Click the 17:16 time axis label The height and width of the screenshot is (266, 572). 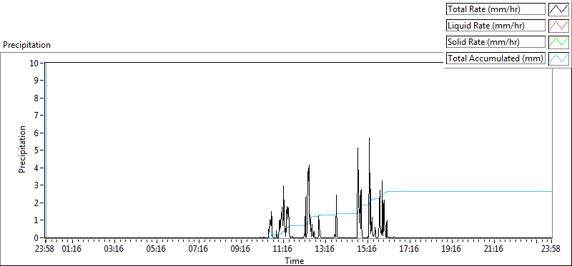pos(409,250)
